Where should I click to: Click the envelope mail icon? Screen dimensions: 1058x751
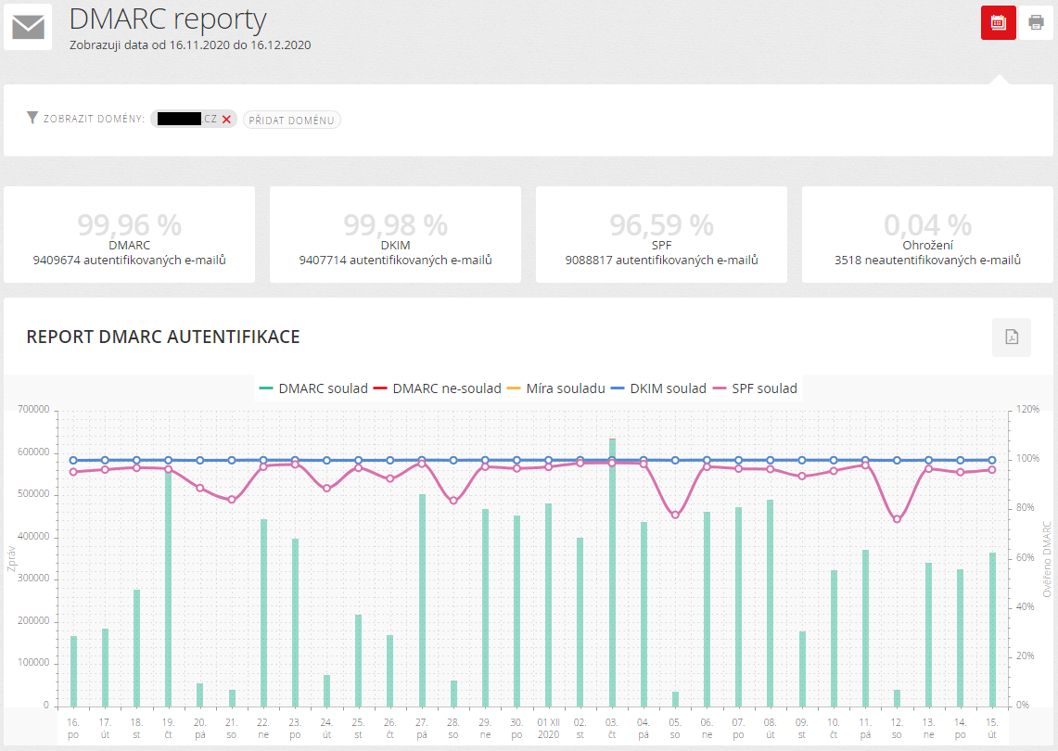pyautogui.click(x=29, y=26)
